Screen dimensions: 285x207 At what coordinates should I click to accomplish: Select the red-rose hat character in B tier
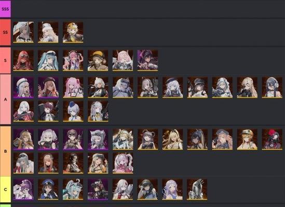(x=272, y=139)
